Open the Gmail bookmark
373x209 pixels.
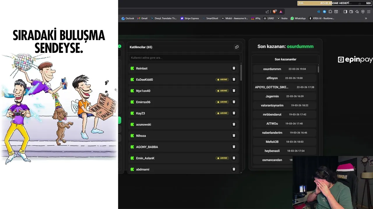click(x=142, y=18)
